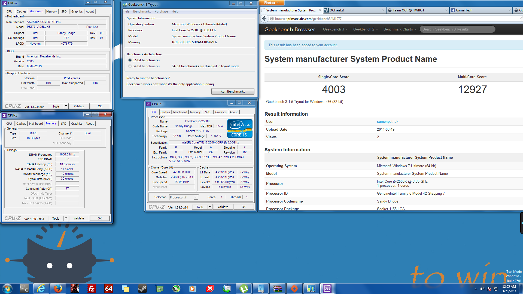Click Validate in CPU-Z Mainboard window

tap(79, 106)
